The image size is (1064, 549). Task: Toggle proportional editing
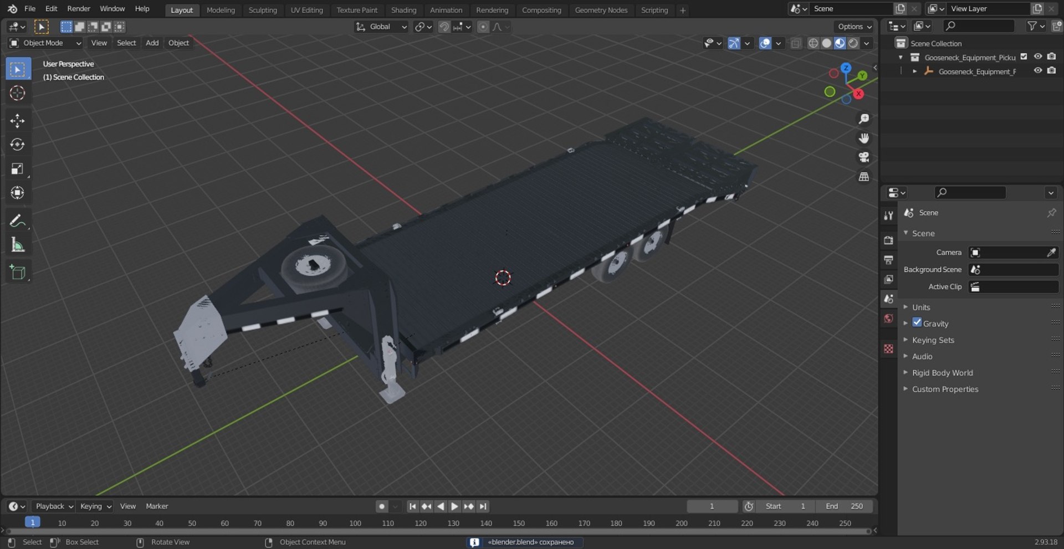tap(483, 27)
